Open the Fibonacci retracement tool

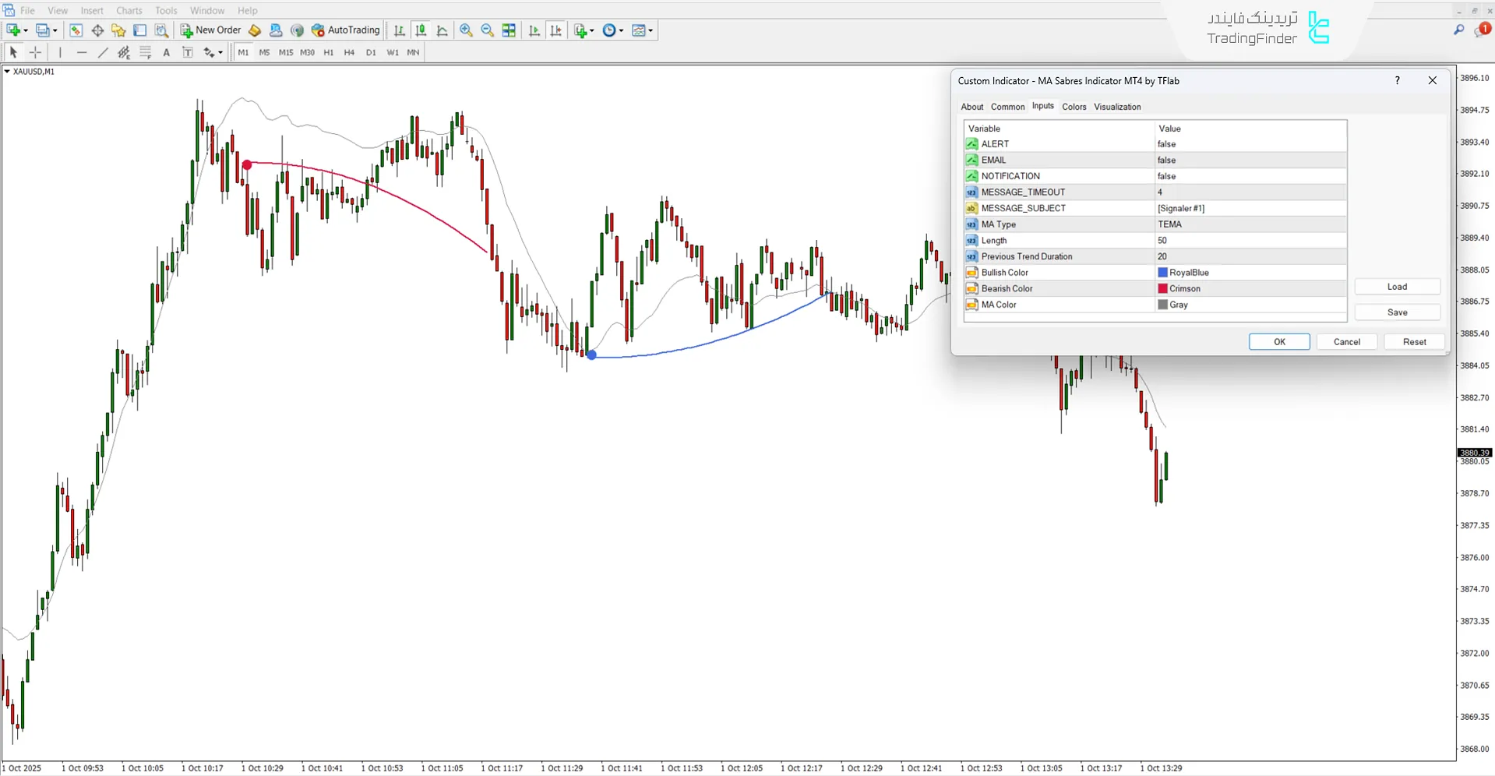145,52
